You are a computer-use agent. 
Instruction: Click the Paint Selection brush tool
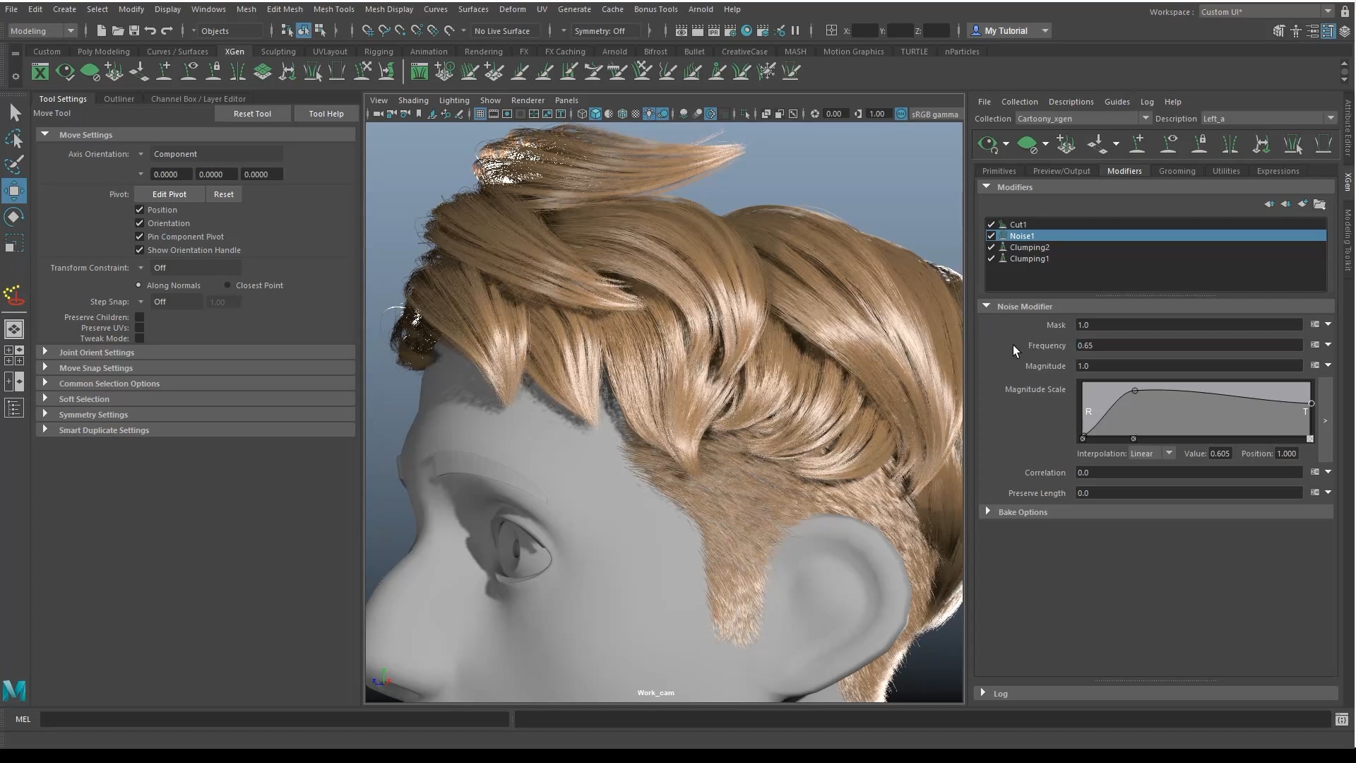[14, 164]
